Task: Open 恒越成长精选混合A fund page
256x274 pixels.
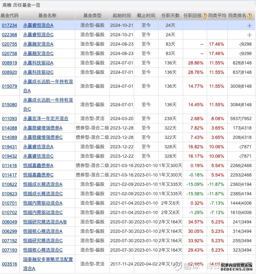Action: coord(43,185)
